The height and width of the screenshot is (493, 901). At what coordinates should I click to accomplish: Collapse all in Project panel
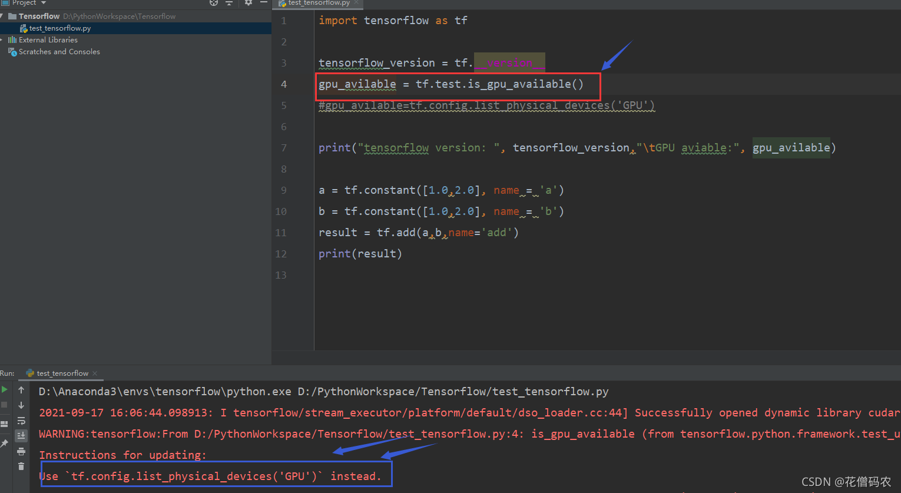229,3
